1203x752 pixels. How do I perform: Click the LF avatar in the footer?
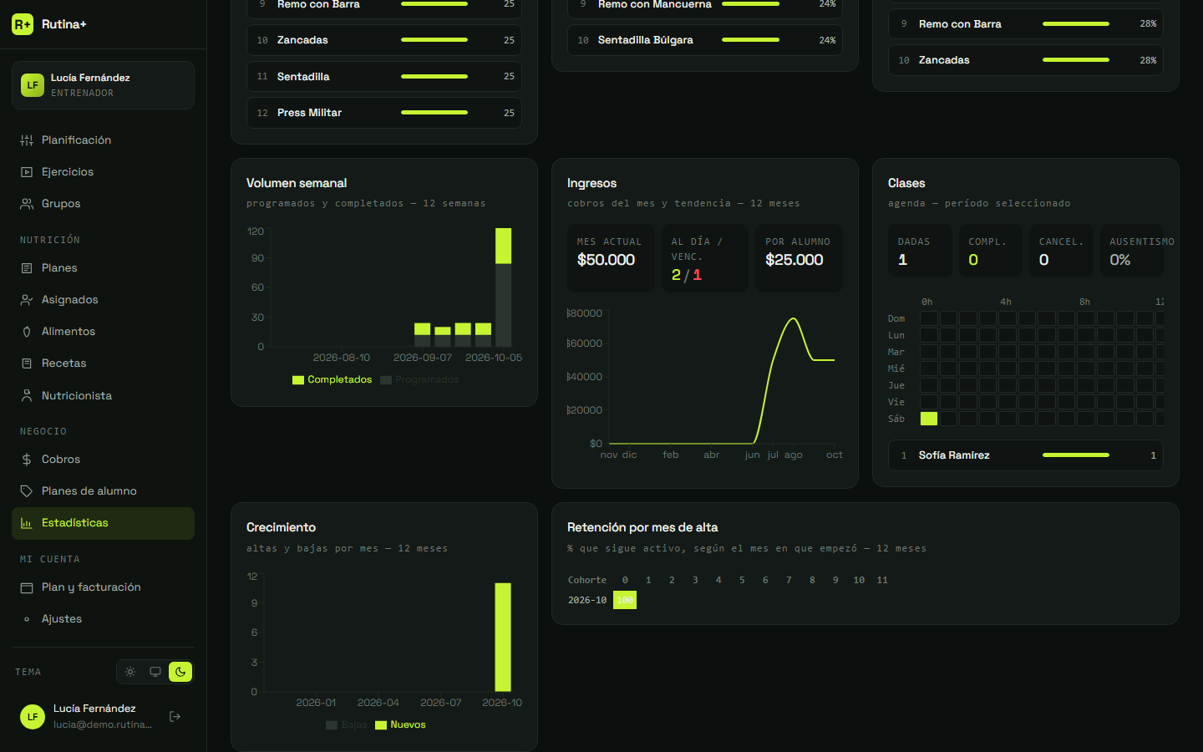[x=33, y=716]
